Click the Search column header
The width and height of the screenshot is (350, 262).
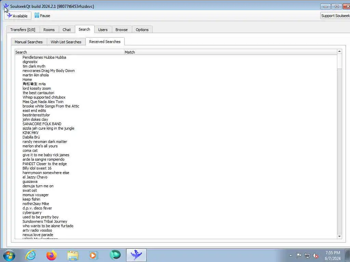[x=69, y=52]
